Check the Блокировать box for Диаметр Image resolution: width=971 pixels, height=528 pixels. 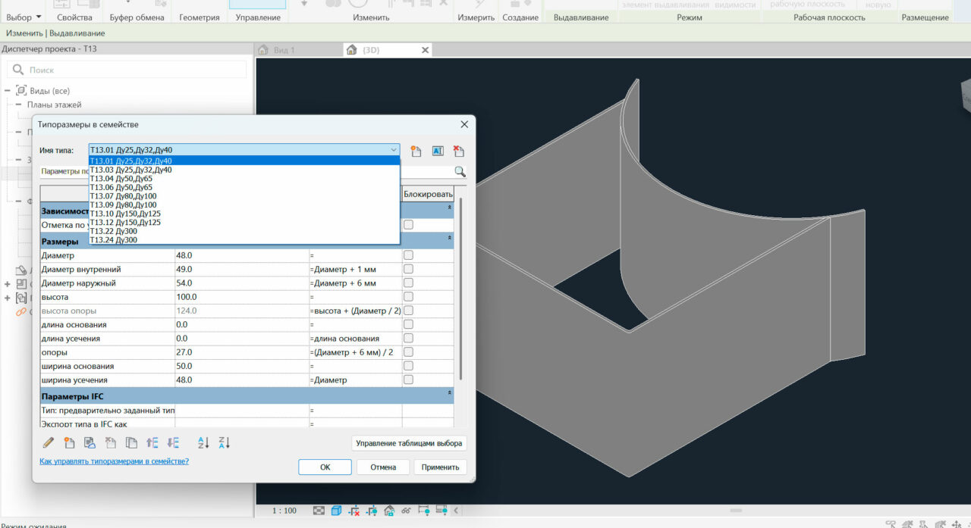(409, 256)
